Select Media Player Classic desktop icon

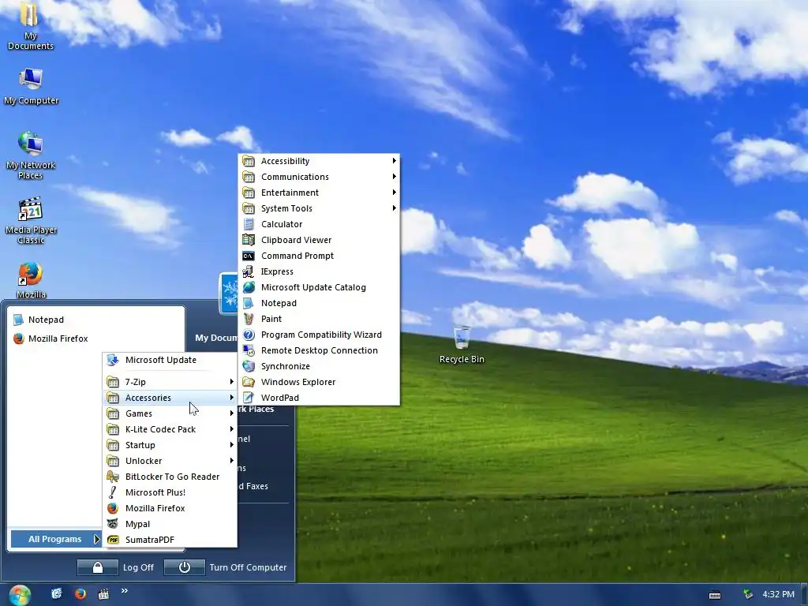click(x=31, y=221)
